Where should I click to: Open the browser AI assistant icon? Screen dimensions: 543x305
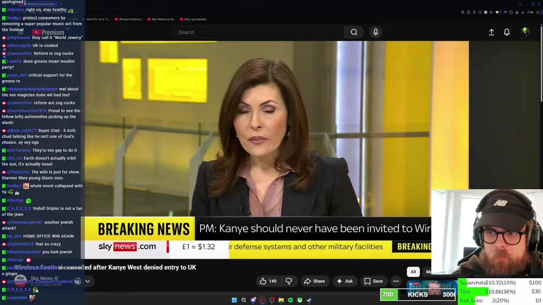pos(530,12)
